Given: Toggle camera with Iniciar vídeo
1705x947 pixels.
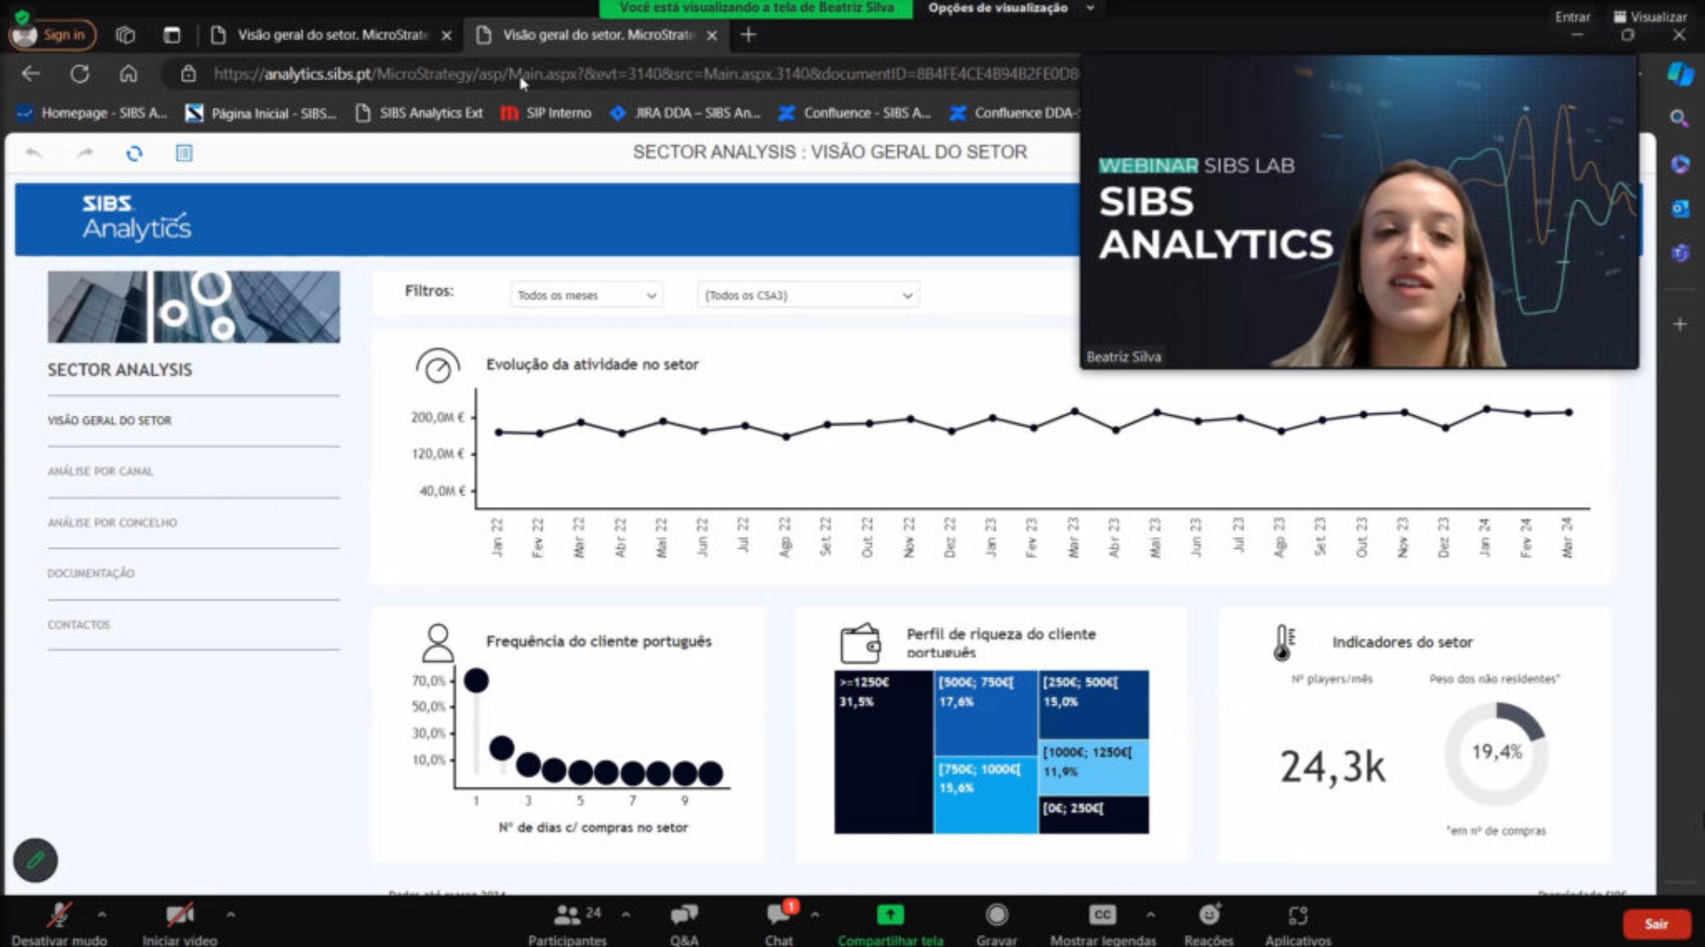Looking at the screenshot, I should coord(179,915).
